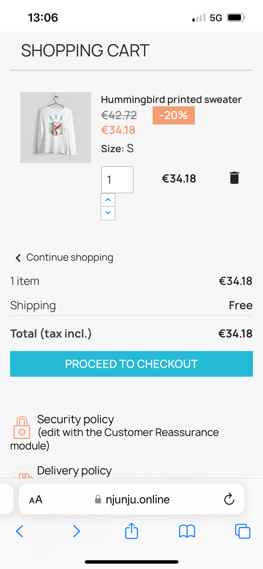Go forward with Safari's forward arrow
The height and width of the screenshot is (569, 263).
76,531
